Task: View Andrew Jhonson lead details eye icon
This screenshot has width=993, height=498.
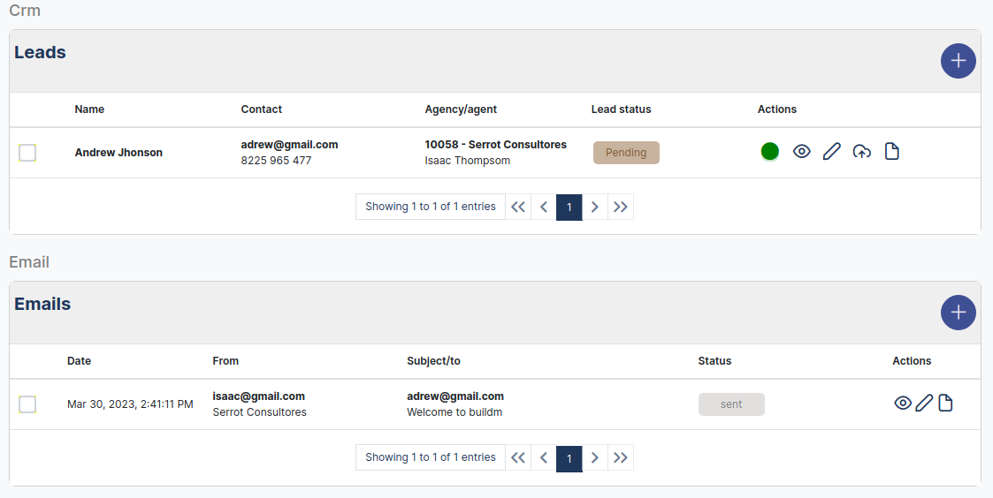Action: point(801,152)
